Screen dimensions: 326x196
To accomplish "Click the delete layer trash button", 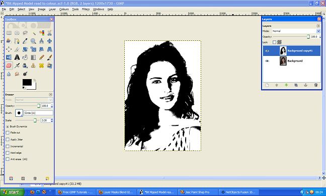I will point(316,85).
